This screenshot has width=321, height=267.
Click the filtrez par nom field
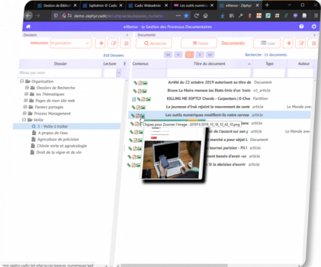point(60,73)
